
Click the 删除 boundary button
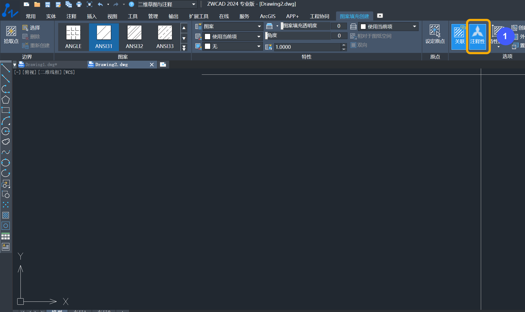[x=31, y=37]
